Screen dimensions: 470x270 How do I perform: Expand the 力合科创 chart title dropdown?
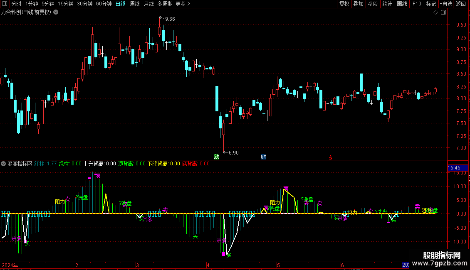tap(56, 12)
